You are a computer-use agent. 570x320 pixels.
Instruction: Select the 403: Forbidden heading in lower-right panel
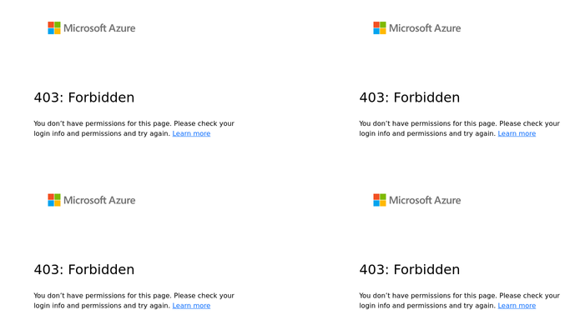(409, 269)
